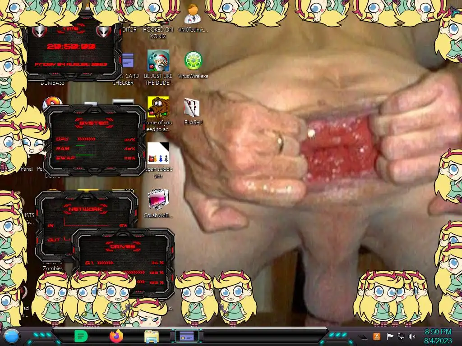Click the SWAP usage row in System widget

pyautogui.click(x=96, y=158)
